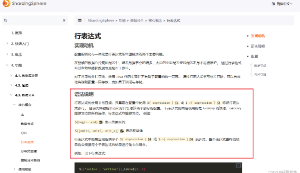300x173 pixels.
Task: Click the sidebar search input field
Action: pos(34,20)
